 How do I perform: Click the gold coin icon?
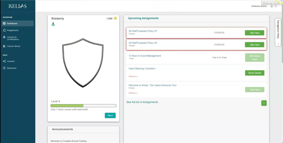pyautogui.click(x=115, y=18)
